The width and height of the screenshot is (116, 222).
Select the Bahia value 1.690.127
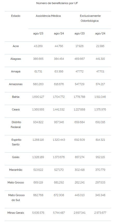tap(38, 97)
